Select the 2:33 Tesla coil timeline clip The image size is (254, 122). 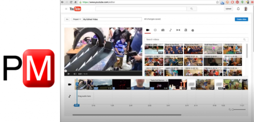(178, 84)
